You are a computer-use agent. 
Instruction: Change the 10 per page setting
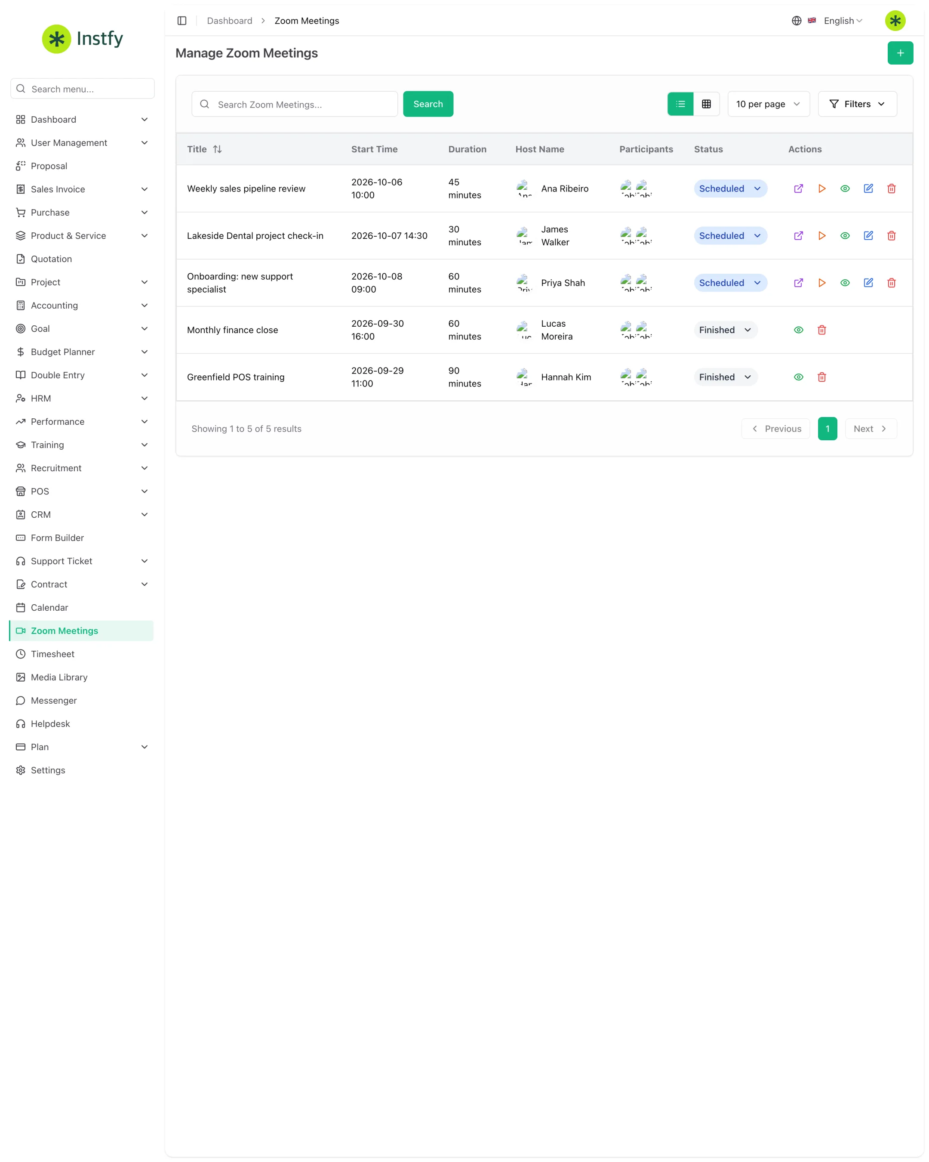pos(768,104)
